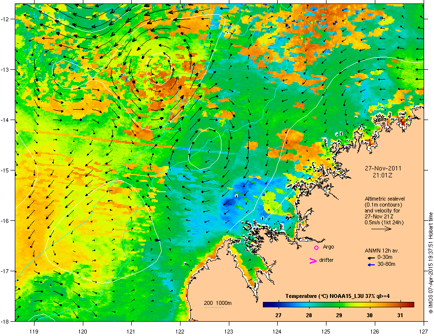Click the latitude axis label -16
Image resolution: width=434 pixels, height=336 pixels.
coord(6,221)
